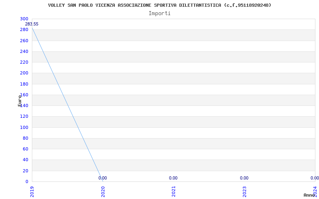
Task: Click the 60 y-axis tick label
Action: click(26, 149)
